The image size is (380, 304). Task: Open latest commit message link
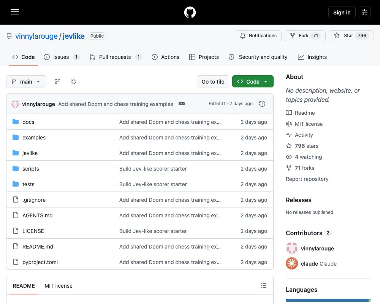pyautogui.click(x=116, y=104)
